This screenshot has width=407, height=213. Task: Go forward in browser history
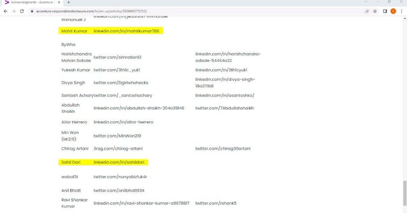point(14,11)
